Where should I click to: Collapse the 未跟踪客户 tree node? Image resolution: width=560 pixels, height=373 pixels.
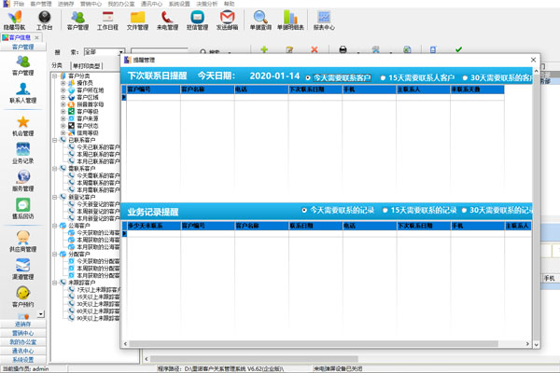point(55,283)
